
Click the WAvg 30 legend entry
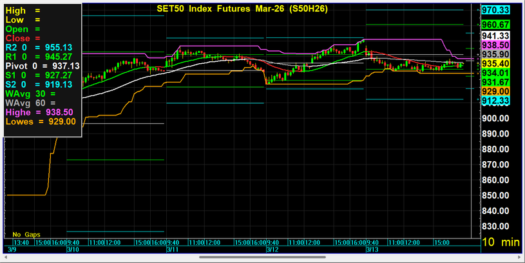(23, 93)
